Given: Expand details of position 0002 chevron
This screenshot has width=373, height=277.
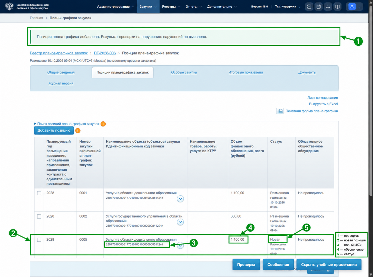Looking at the screenshot, I should [x=180, y=222].
